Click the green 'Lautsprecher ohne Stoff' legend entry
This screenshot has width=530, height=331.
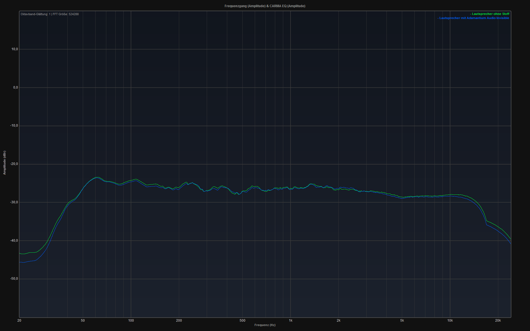(x=489, y=14)
